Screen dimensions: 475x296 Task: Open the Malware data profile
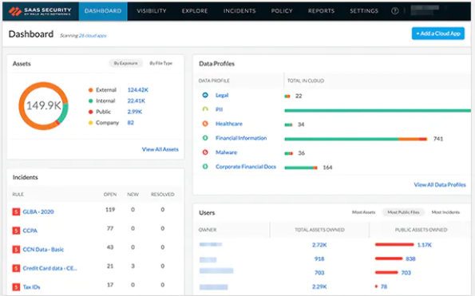point(226,152)
